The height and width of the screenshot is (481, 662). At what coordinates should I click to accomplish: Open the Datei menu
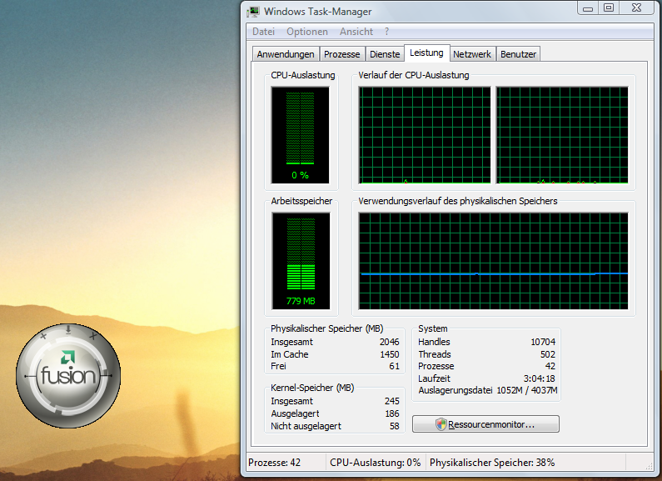263,32
